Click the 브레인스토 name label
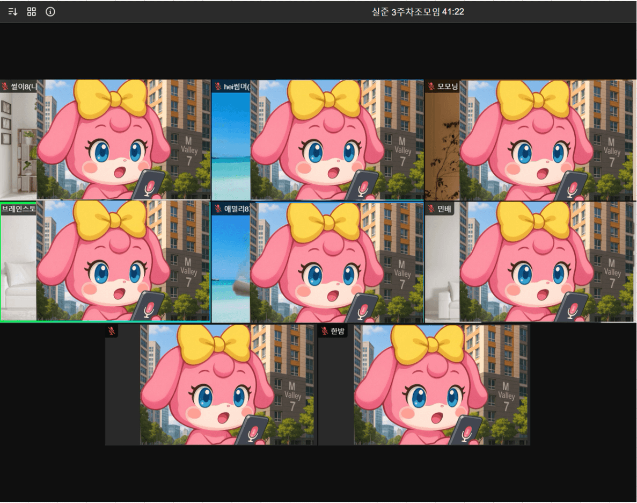The width and height of the screenshot is (637, 503). (x=19, y=209)
